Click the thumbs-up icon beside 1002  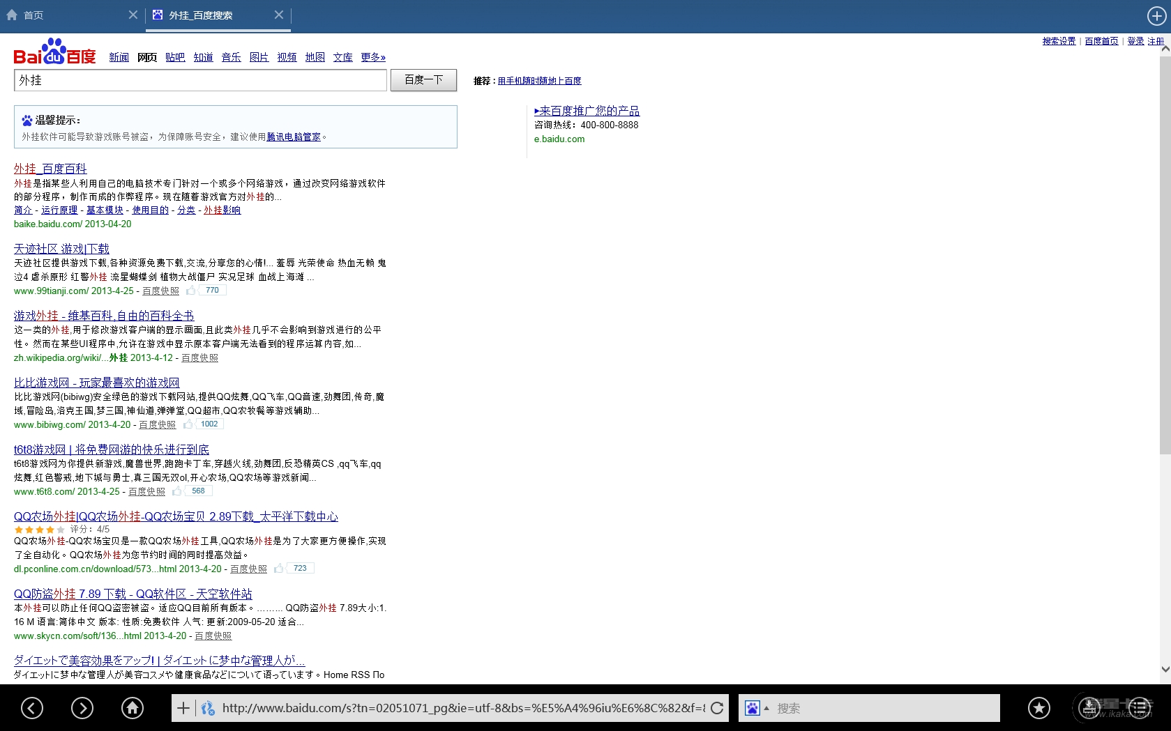[188, 424]
